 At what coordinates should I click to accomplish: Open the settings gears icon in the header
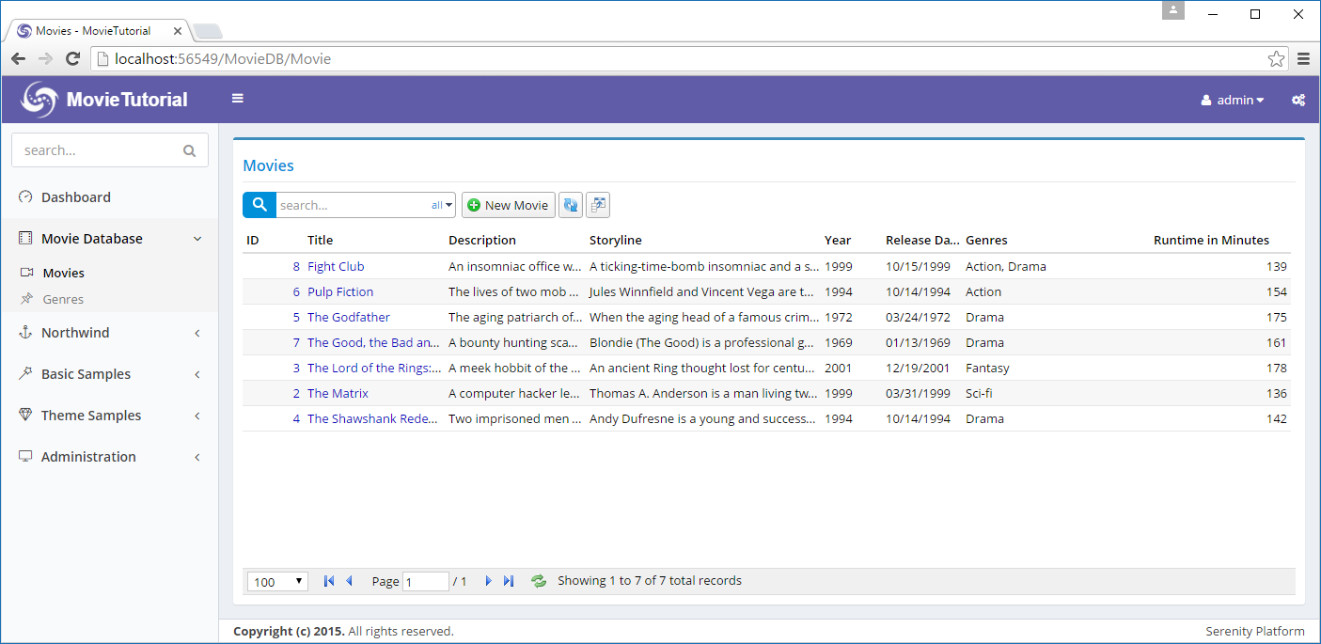coord(1297,100)
